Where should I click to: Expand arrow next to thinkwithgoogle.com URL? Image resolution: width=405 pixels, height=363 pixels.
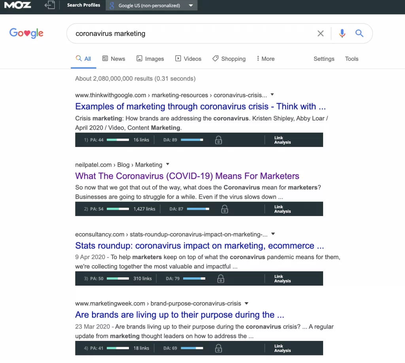pos(272,95)
